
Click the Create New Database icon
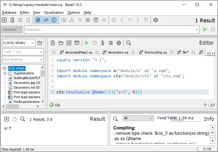click(4, 20)
